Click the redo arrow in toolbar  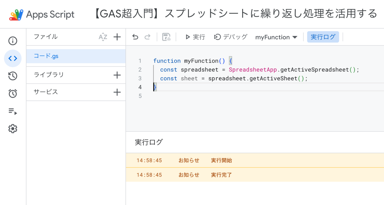[x=148, y=37]
